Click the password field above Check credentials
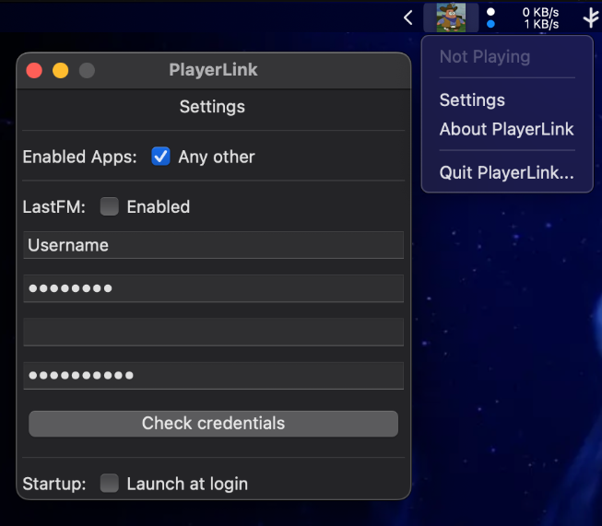Screen dimensions: 602x526 214,375
